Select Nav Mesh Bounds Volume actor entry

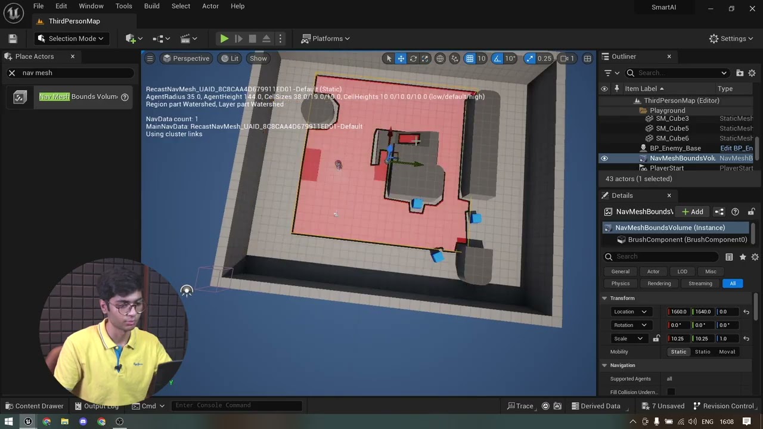(70, 97)
